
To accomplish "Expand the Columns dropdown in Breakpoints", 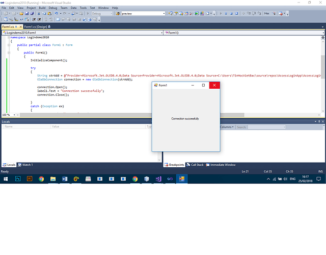I will coord(227,127).
